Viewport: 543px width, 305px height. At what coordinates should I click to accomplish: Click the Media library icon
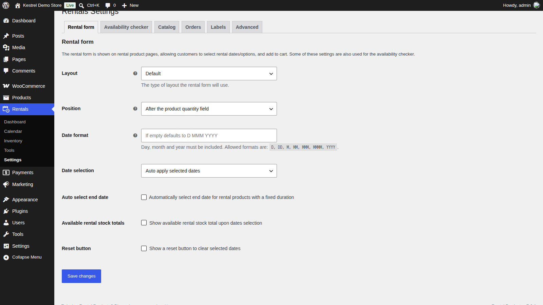6,47
